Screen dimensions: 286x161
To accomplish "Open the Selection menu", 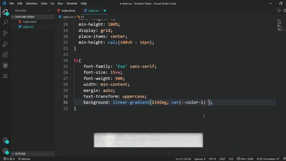I will click(x=31, y=4).
